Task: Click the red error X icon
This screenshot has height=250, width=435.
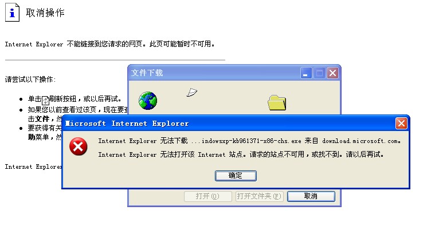Action: point(79,146)
